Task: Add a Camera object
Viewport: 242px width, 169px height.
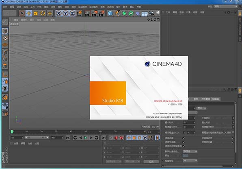Action: pos(151,13)
